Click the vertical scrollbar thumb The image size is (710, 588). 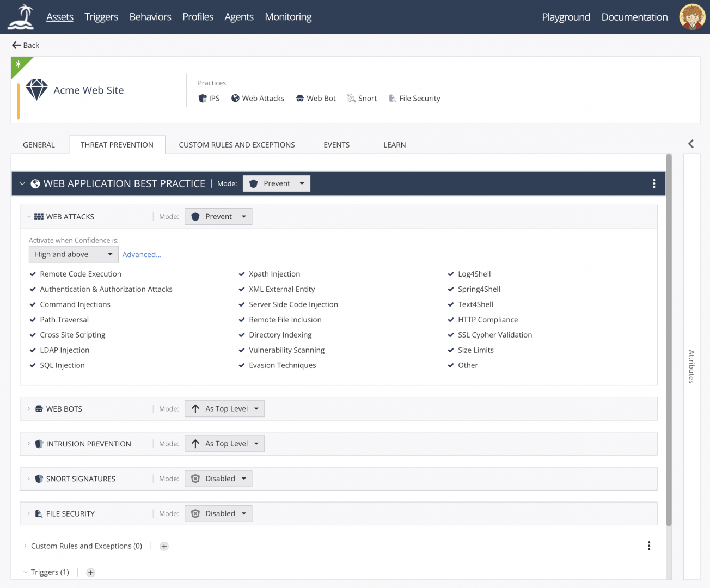669,340
